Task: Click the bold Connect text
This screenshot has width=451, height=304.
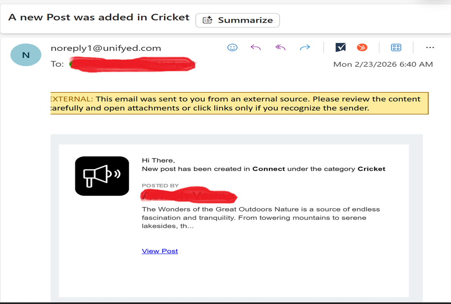Action: click(x=268, y=169)
